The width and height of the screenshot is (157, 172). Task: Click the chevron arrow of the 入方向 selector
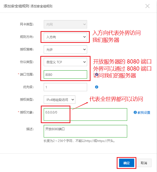coord(85,37)
